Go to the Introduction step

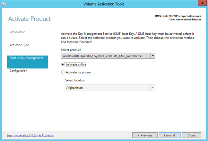pos(17,32)
